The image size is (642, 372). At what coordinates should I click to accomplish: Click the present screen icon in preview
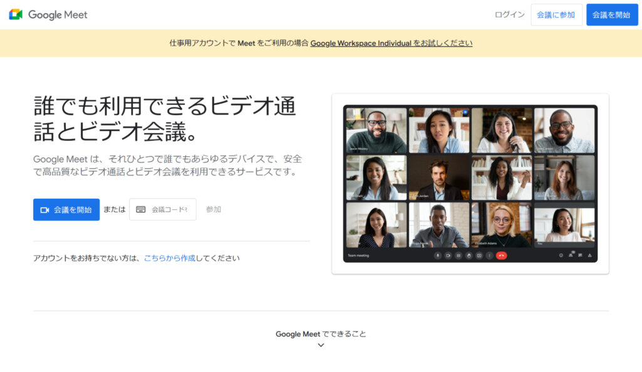[x=479, y=256]
